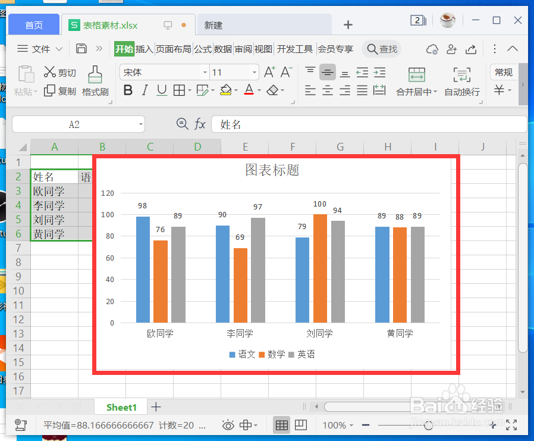The width and height of the screenshot is (534, 441).
Task: Toggle bold formatting
Action: pos(128,90)
